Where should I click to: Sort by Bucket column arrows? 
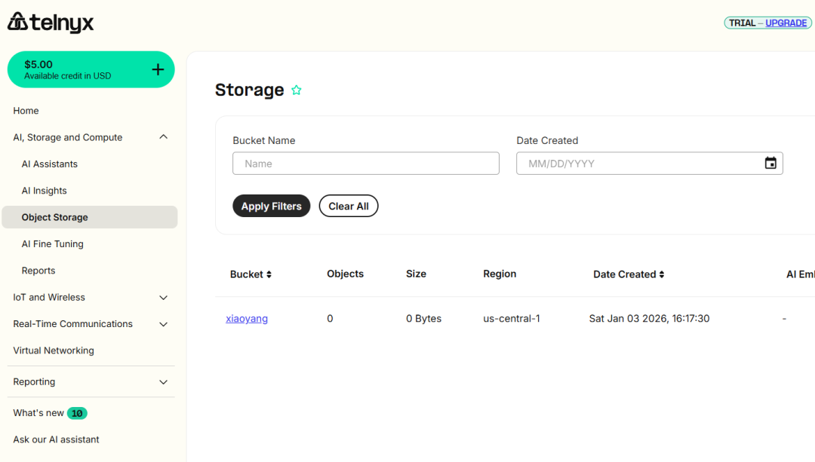coord(269,274)
